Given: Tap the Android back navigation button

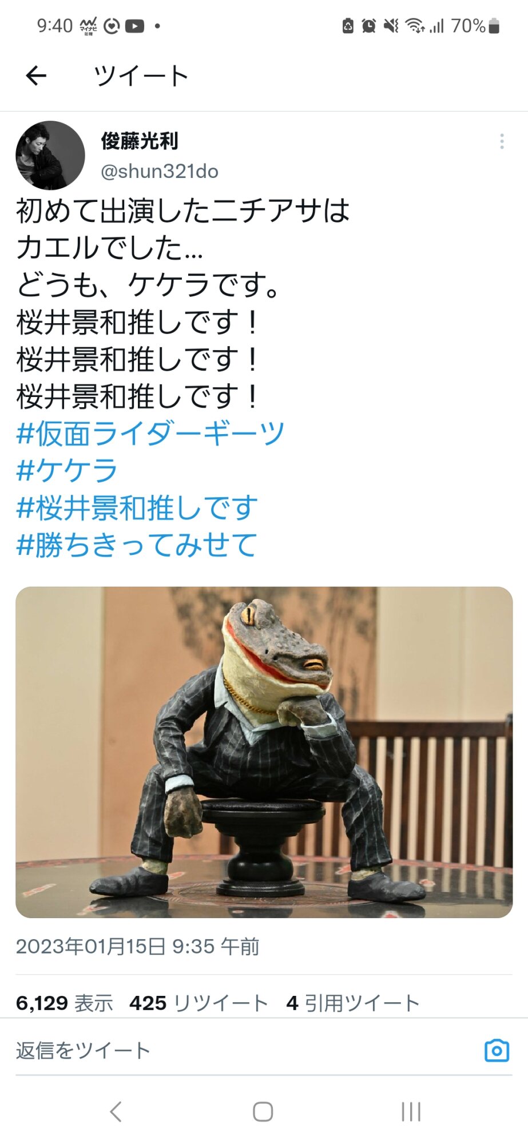Looking at the screenshot, I should click(x=116, y=1111).
